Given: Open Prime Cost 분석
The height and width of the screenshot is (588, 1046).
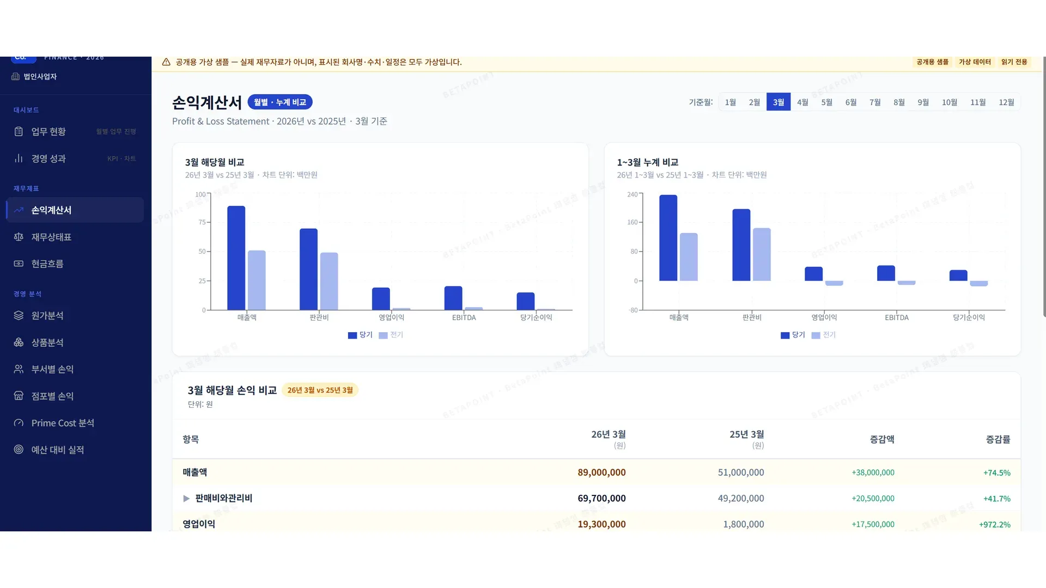Looking at the screenshot, I should tap(75, 423).
